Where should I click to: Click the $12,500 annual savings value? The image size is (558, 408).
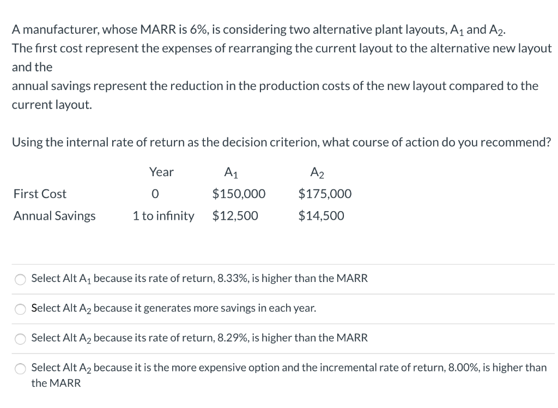coord(235,215)
